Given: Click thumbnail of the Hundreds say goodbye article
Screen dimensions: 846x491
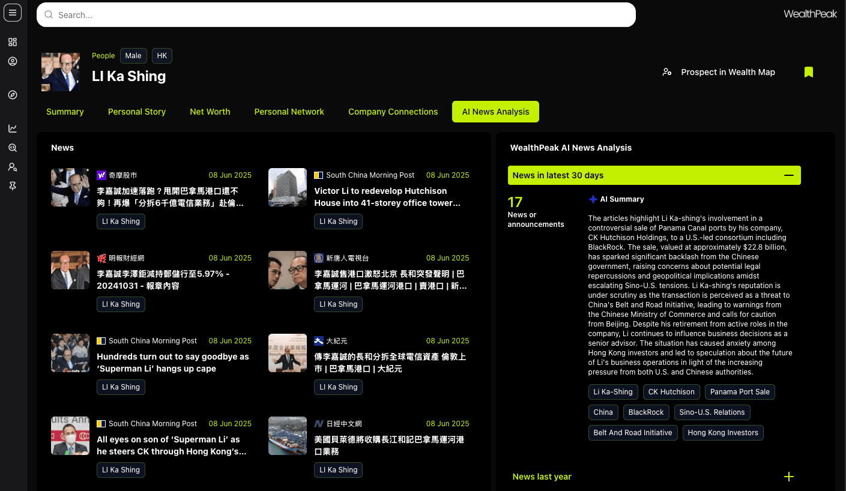Looking at the screenshot, I should pyautogui.click(x=70, y=353).
